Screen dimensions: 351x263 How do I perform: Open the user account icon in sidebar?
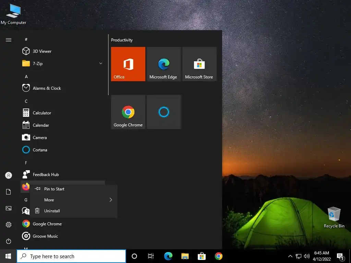pos(9,175)
